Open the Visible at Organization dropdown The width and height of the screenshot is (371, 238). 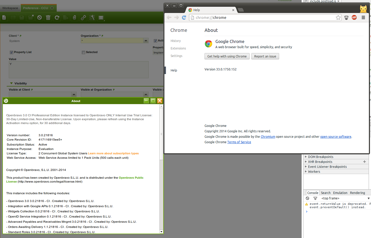tap(146, 95)
